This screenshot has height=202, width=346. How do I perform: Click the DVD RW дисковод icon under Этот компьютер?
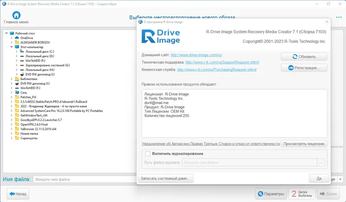[x=22, y=74]
